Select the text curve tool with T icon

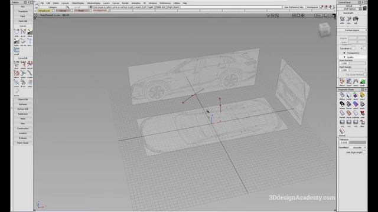coord(30,41)
